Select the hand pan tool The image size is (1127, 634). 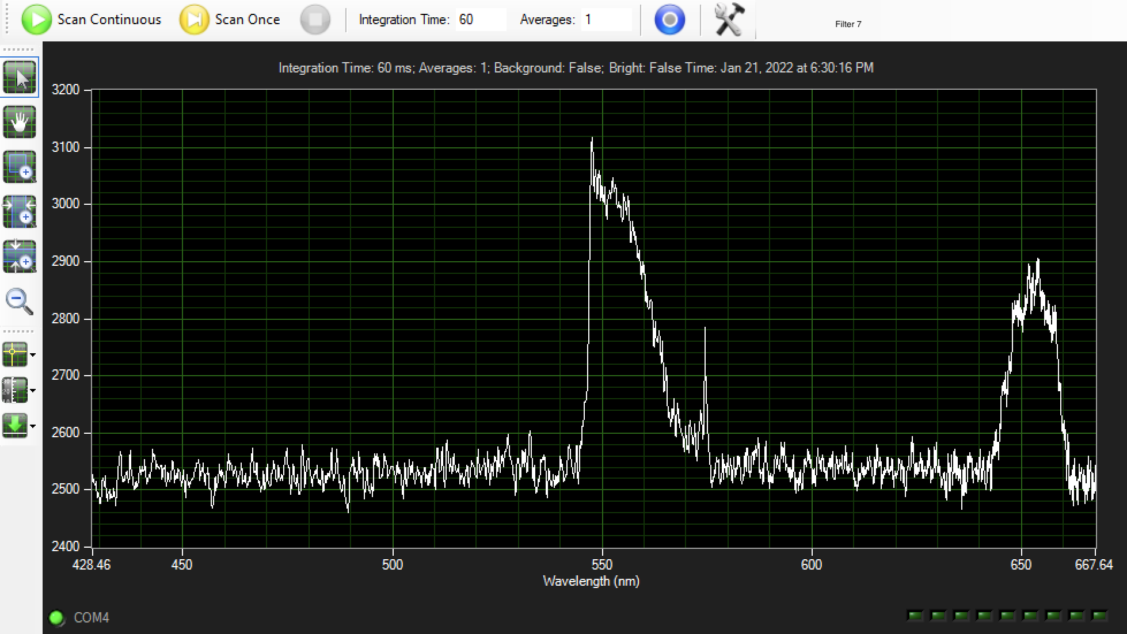click(x=20, y=122)
